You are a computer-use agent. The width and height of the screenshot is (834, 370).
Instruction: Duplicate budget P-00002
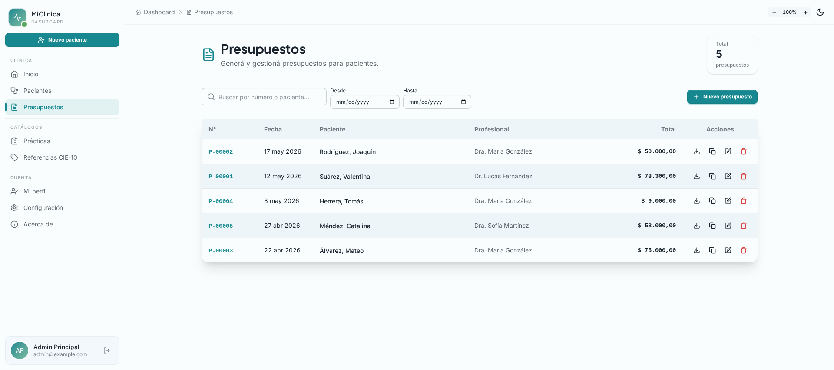(712, 151)
